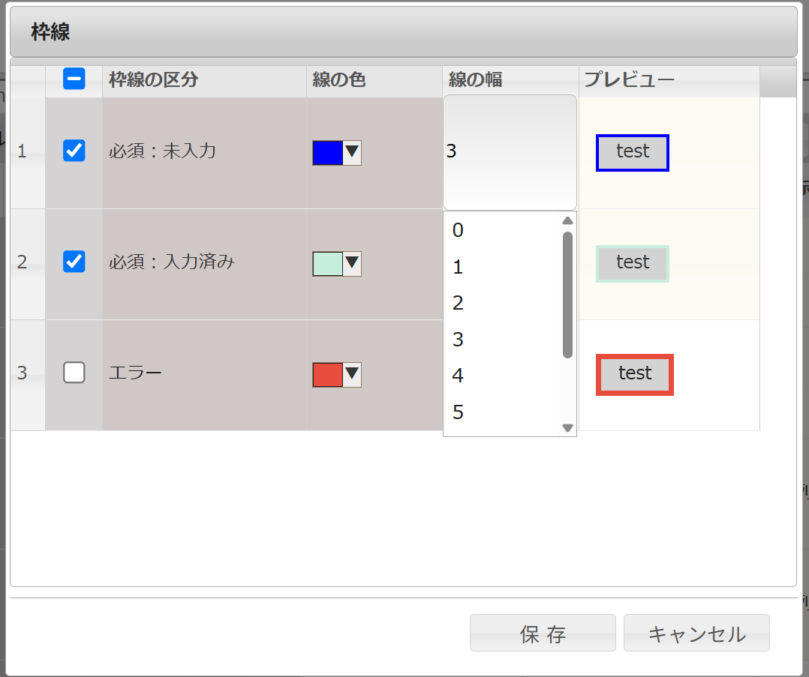This screenshot has height=677, width=809.
Task: Click the 保存 button
Action: click(543, 633)
